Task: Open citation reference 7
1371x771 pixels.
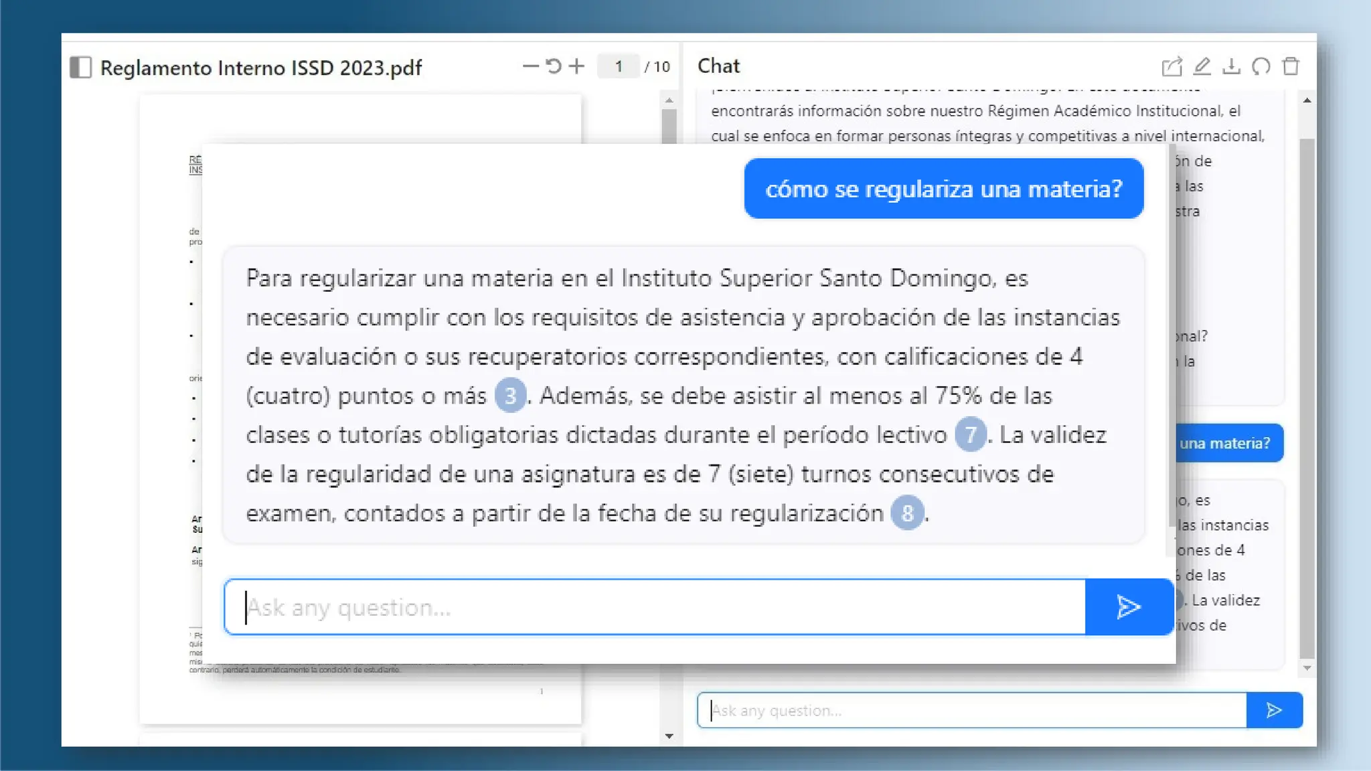Action: click(970, 435)
